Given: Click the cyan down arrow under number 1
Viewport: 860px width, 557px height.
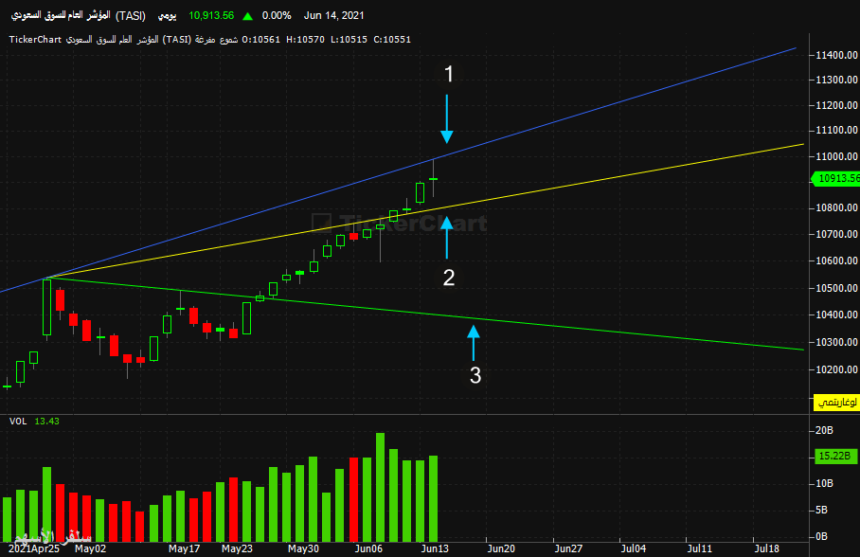Looking at the screenshot, I should [x=447, y=118].
